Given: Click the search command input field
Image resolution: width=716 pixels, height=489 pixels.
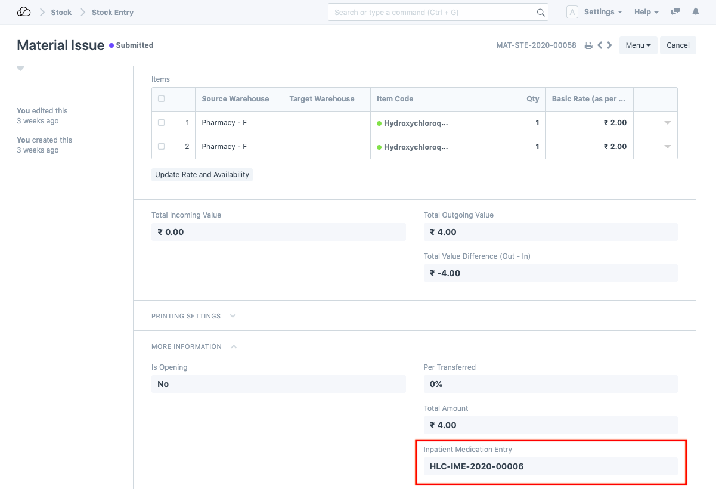Looking at the screenshot, I should click(432, 12).
